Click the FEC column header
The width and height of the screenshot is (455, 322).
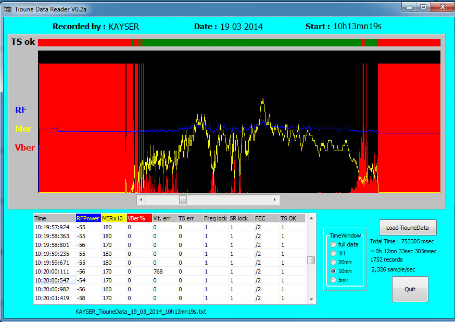point(267,218)
